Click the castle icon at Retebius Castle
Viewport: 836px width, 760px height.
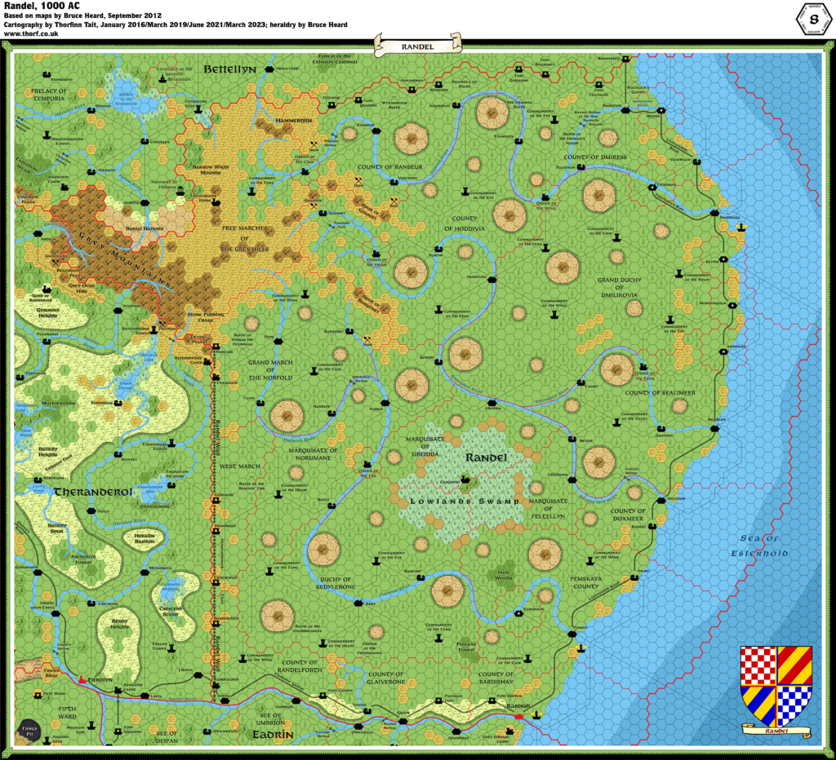(207, 361)
